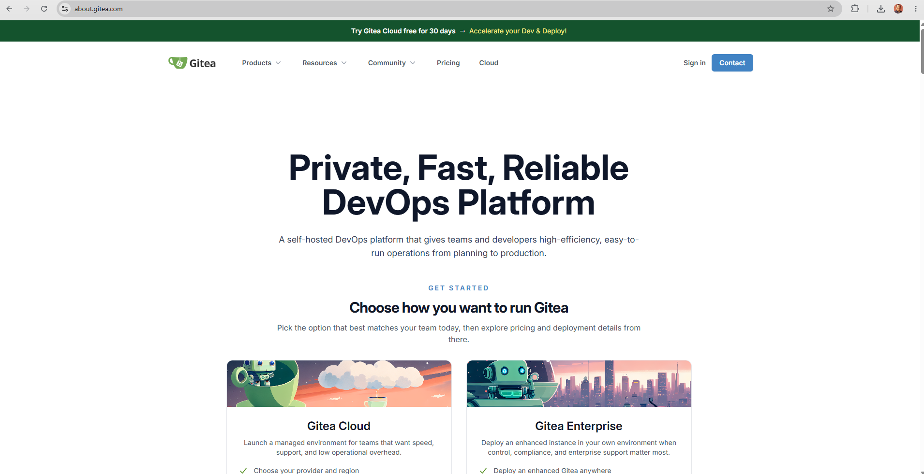Screen dimensions: 924x474
Task: Open the Chrome profile avatar
Action: click(x=898, y=9)
